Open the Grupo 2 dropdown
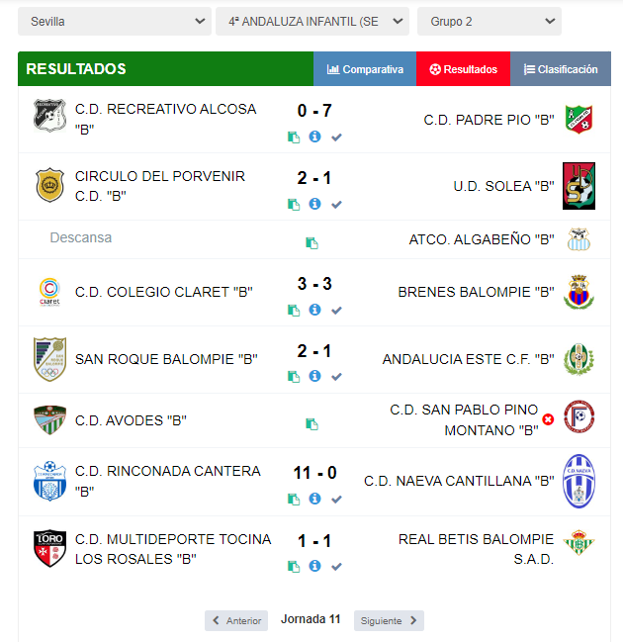 coord(489,22)
